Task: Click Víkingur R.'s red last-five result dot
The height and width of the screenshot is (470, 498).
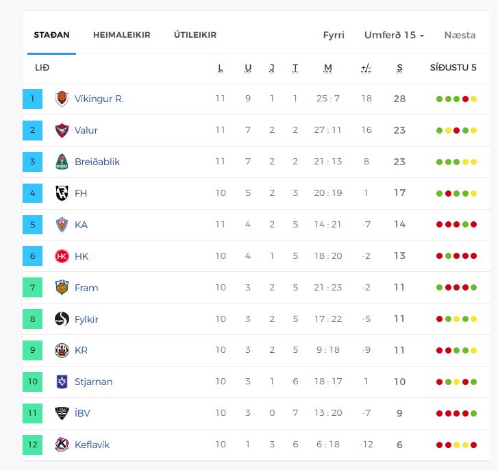Action: [x=465, y=99]
